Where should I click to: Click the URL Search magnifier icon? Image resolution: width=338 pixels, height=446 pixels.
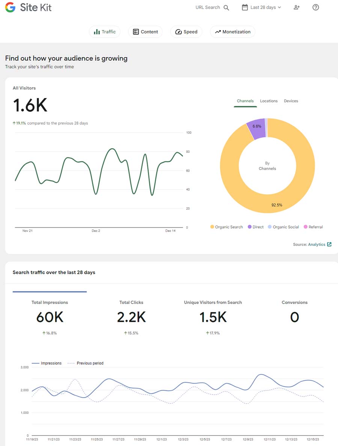coord(226,8)
